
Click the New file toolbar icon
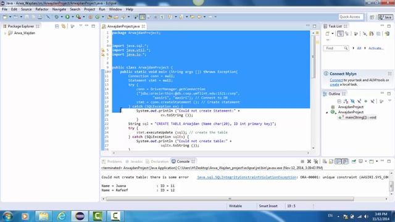click(5, 17)
